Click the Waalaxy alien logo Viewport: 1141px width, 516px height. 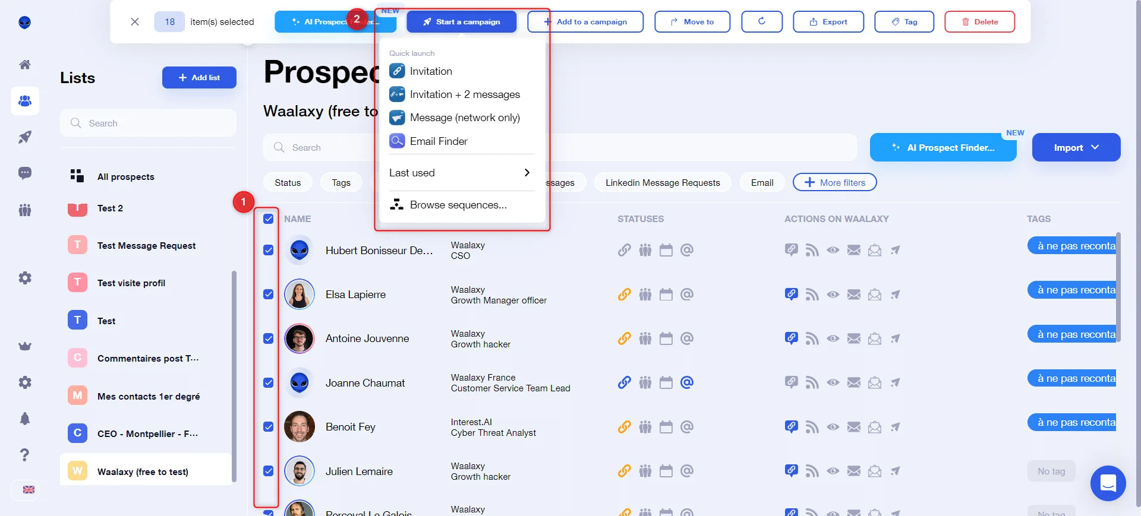point(24,23)
